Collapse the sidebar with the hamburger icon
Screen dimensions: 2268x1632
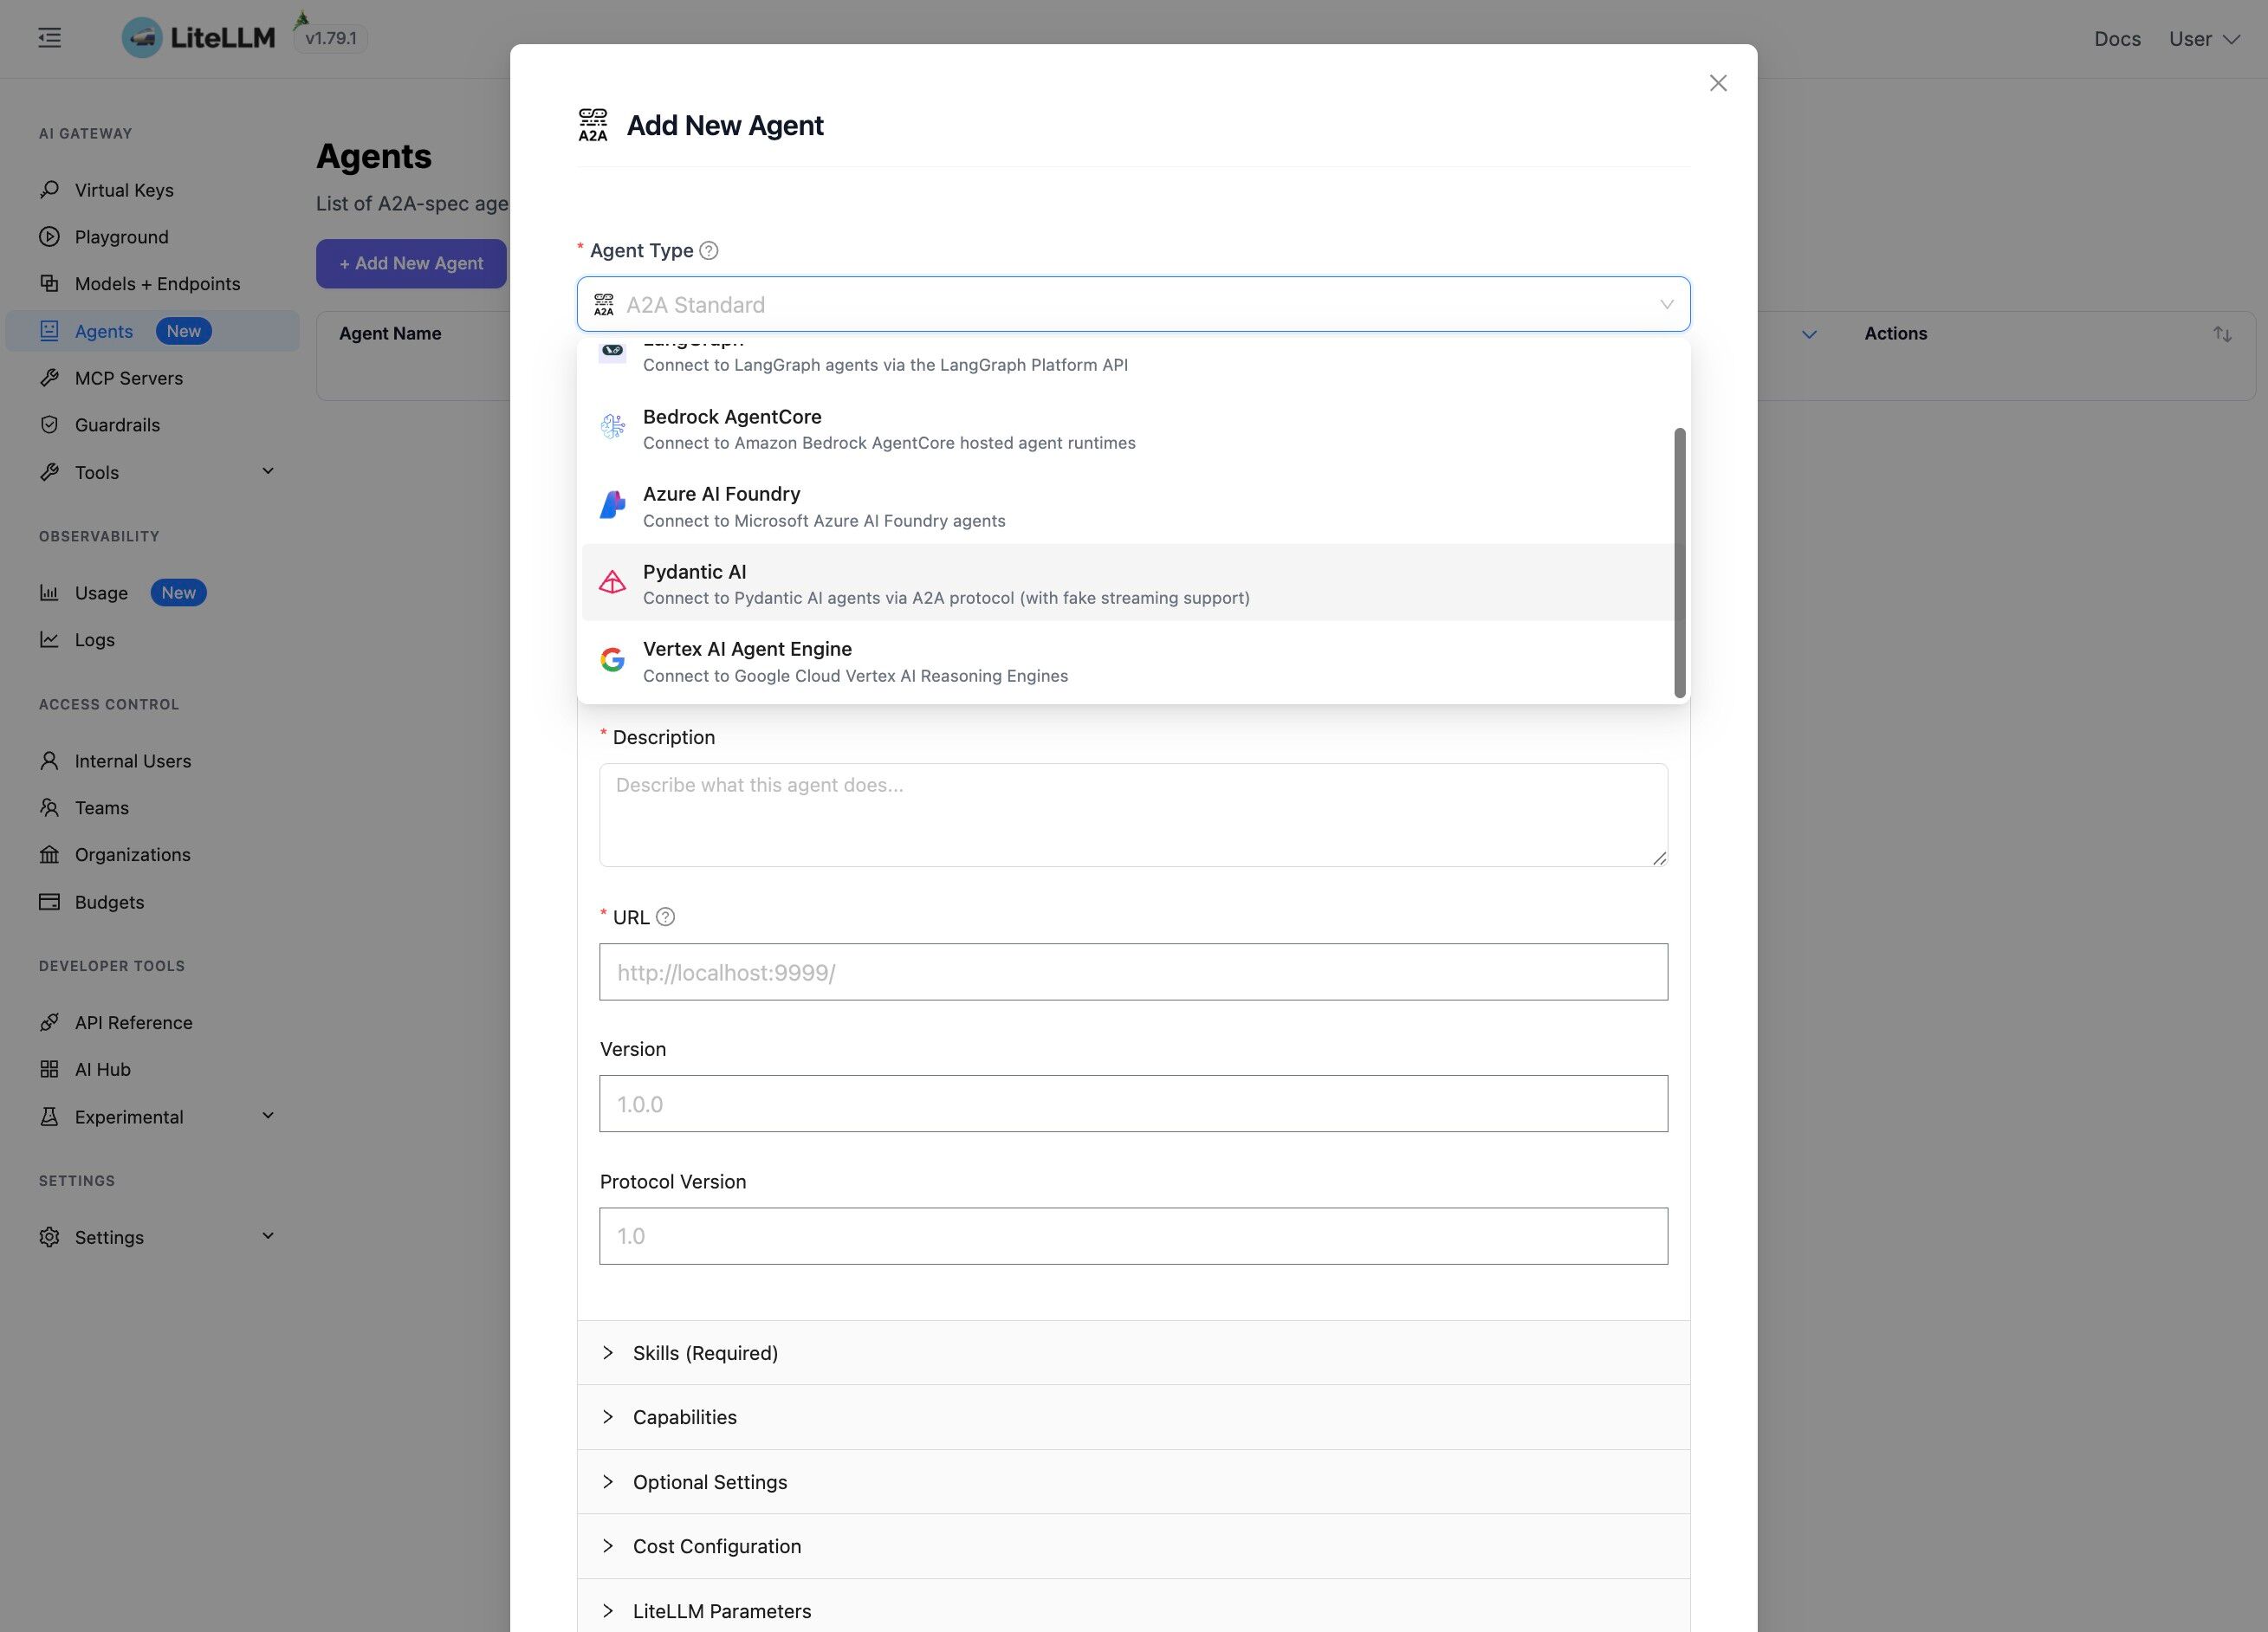(x=50, y=38)
